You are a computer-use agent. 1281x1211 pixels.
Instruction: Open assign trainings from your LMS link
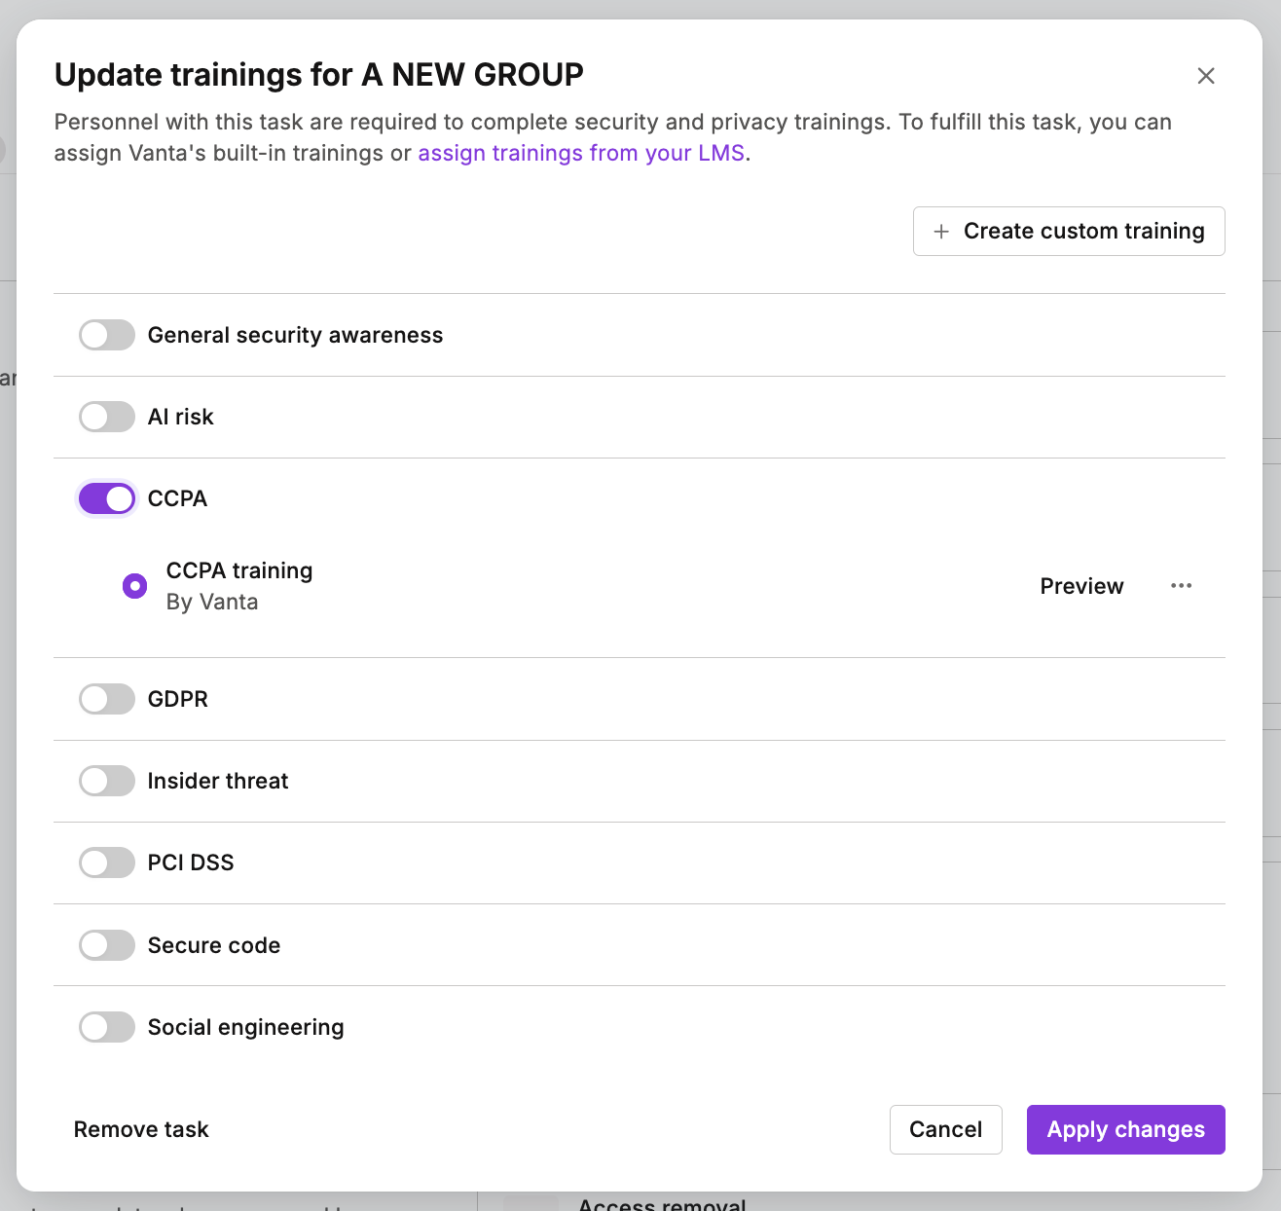pos(581,154)
